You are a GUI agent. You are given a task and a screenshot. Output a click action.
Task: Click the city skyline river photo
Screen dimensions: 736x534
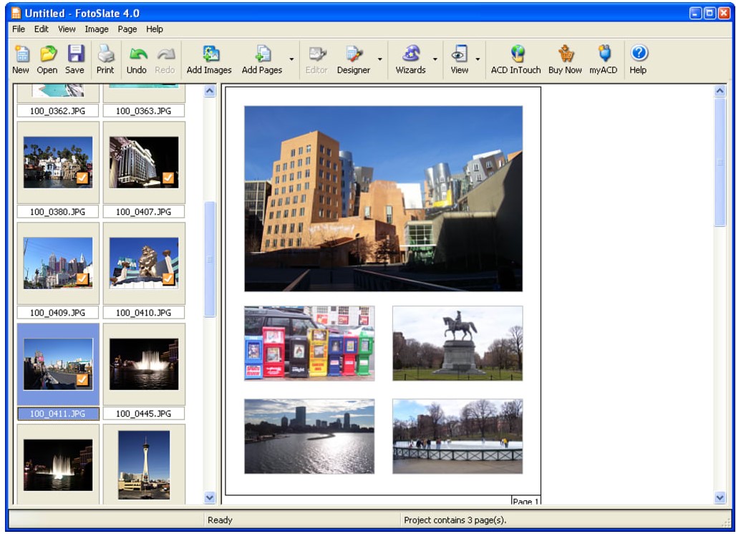point(309,437)
